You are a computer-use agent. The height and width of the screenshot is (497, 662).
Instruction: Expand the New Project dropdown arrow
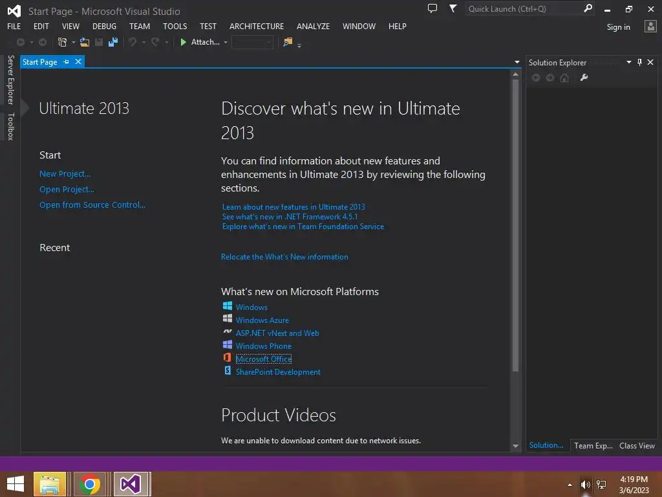click(x=74, y=42)
